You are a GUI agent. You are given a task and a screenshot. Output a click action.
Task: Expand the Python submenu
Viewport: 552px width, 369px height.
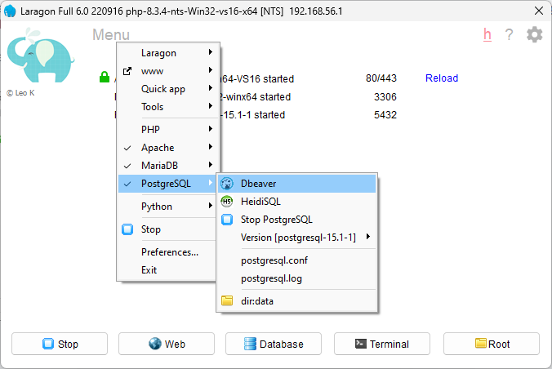click(157, 207)
